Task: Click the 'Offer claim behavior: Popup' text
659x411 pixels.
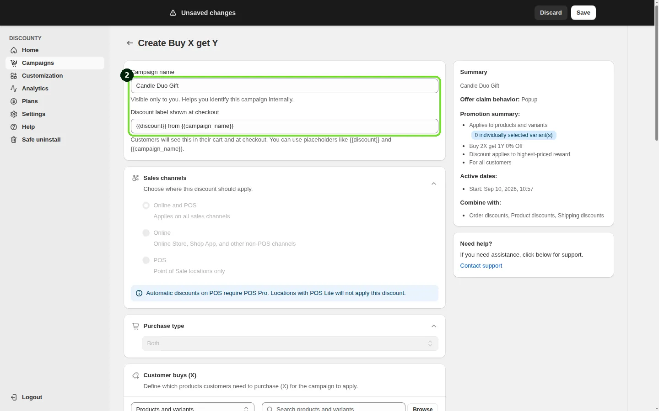Action: [498, 100]
